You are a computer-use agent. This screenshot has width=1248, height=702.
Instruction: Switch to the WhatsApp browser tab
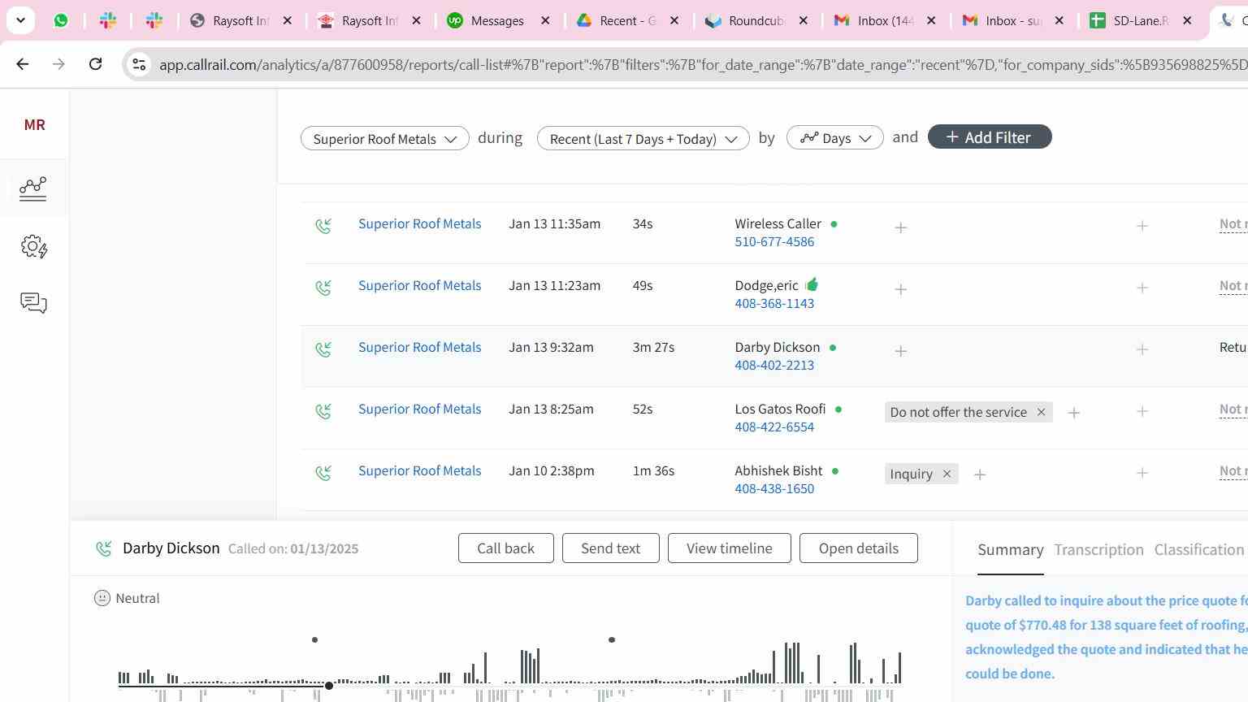coord(61,20)
